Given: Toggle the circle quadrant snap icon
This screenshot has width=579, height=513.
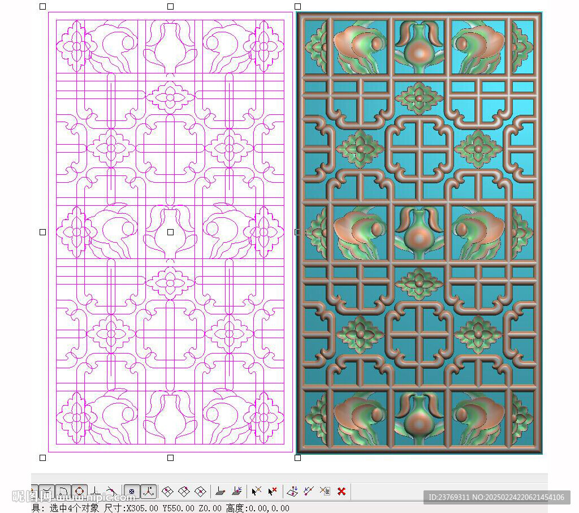Looking at the screenshot, I should (x=79, y=492).
